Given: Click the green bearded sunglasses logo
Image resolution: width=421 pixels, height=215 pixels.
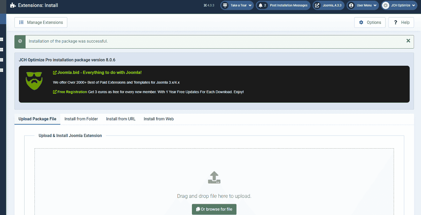Looking at the screenshot, I should tap(34, 81).
